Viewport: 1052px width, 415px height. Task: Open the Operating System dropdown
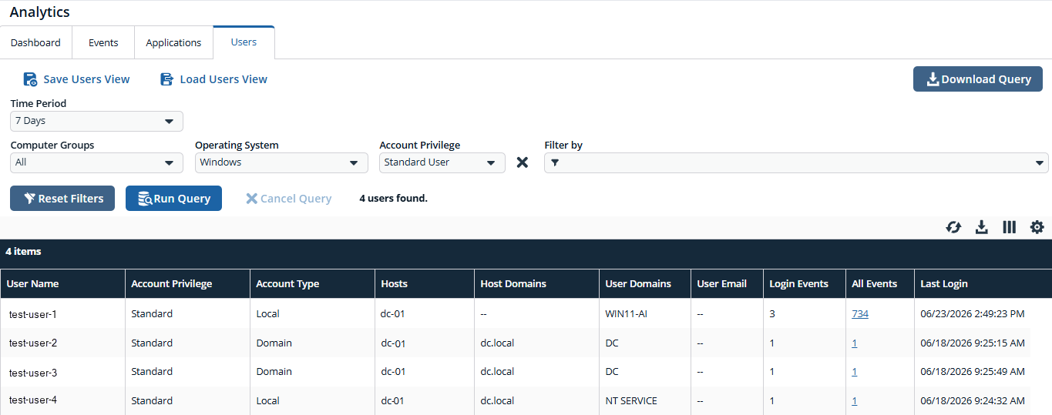[x=281, y=162]
